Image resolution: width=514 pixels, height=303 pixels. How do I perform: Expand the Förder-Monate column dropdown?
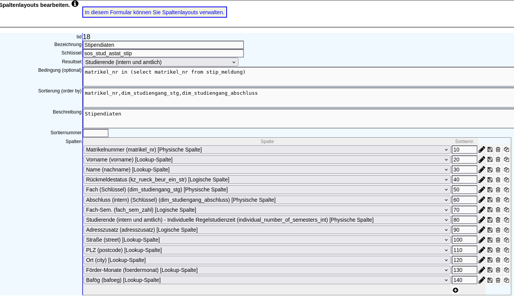(x=267, y=270)
